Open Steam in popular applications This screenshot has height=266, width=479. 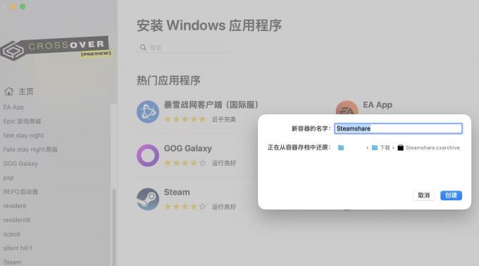tap(177, 192)
